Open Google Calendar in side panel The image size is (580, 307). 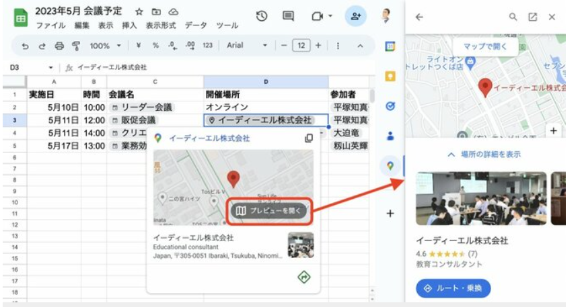point(390,46)
